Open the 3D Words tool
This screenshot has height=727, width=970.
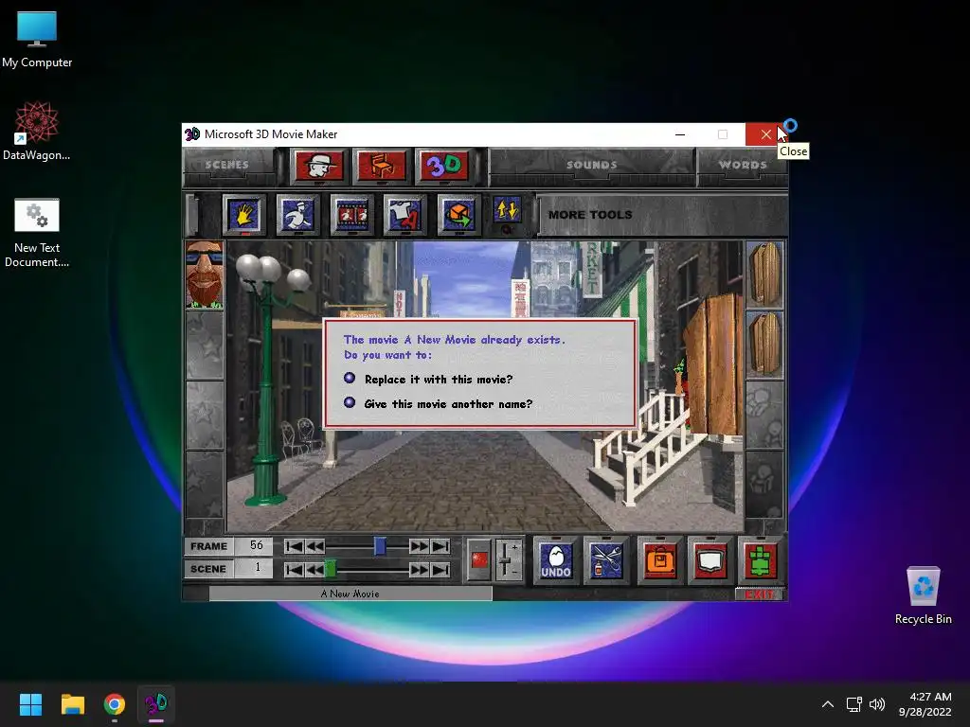[x=443, y=165]
